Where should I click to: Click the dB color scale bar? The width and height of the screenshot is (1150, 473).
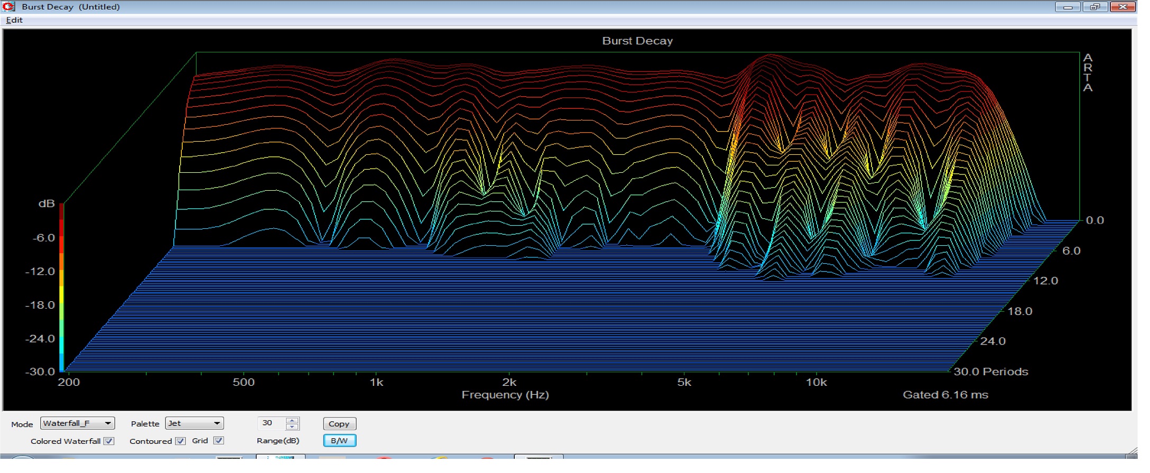(61, 287)
